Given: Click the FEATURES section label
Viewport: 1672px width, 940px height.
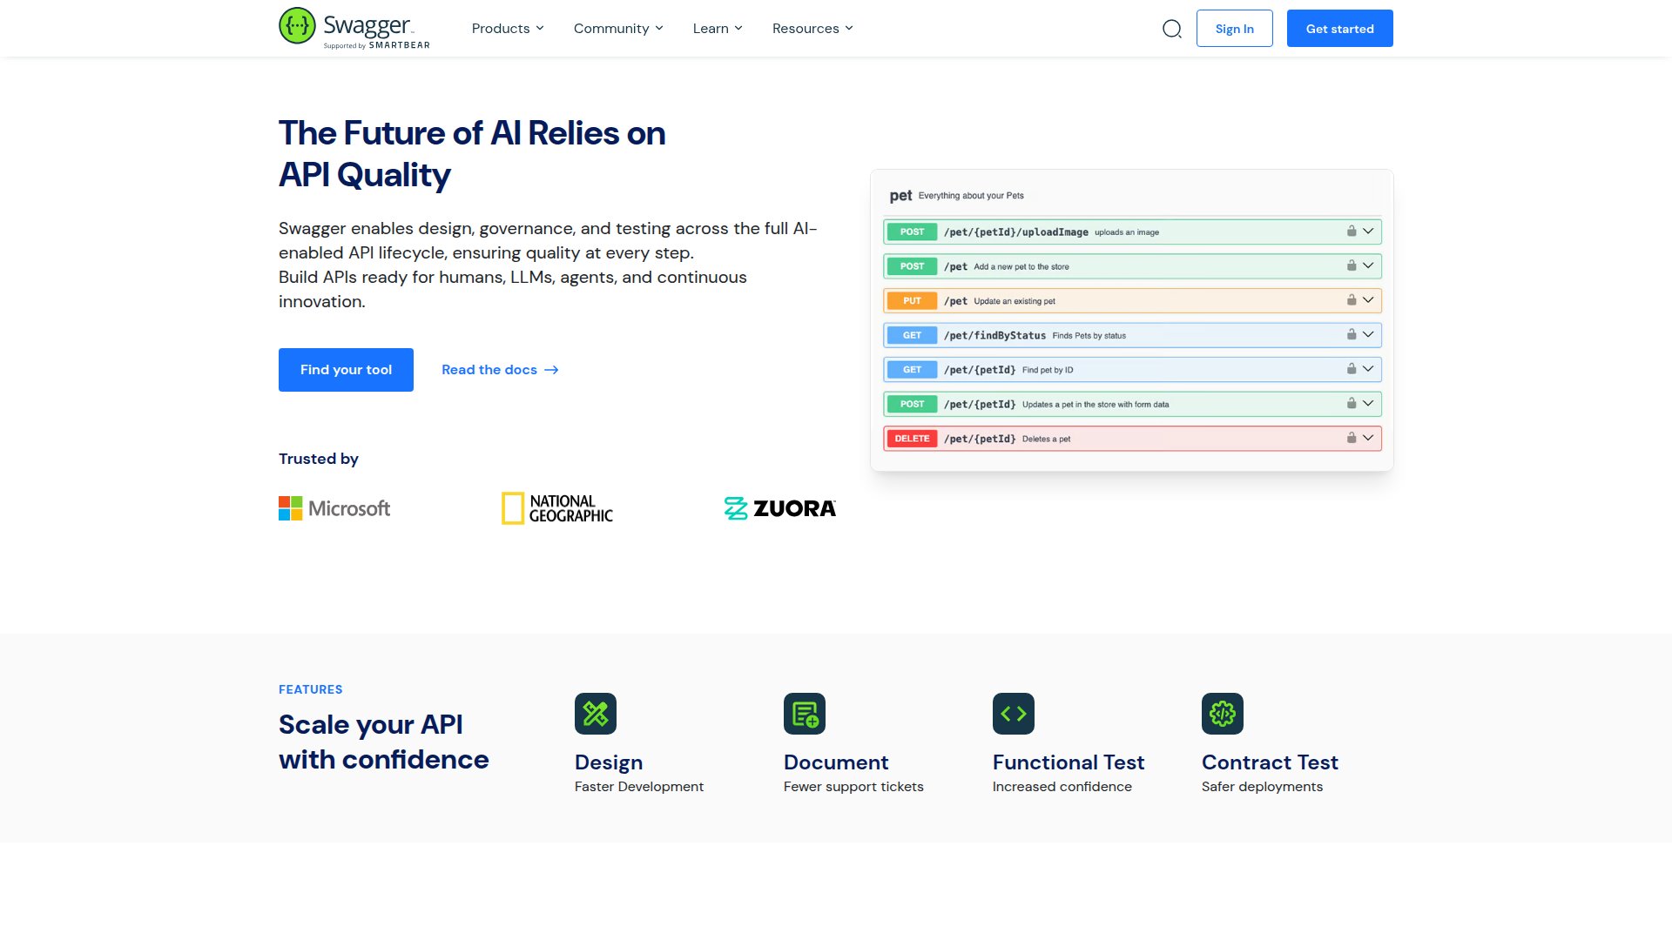Looking at the screenshot, I should point(311,689).
